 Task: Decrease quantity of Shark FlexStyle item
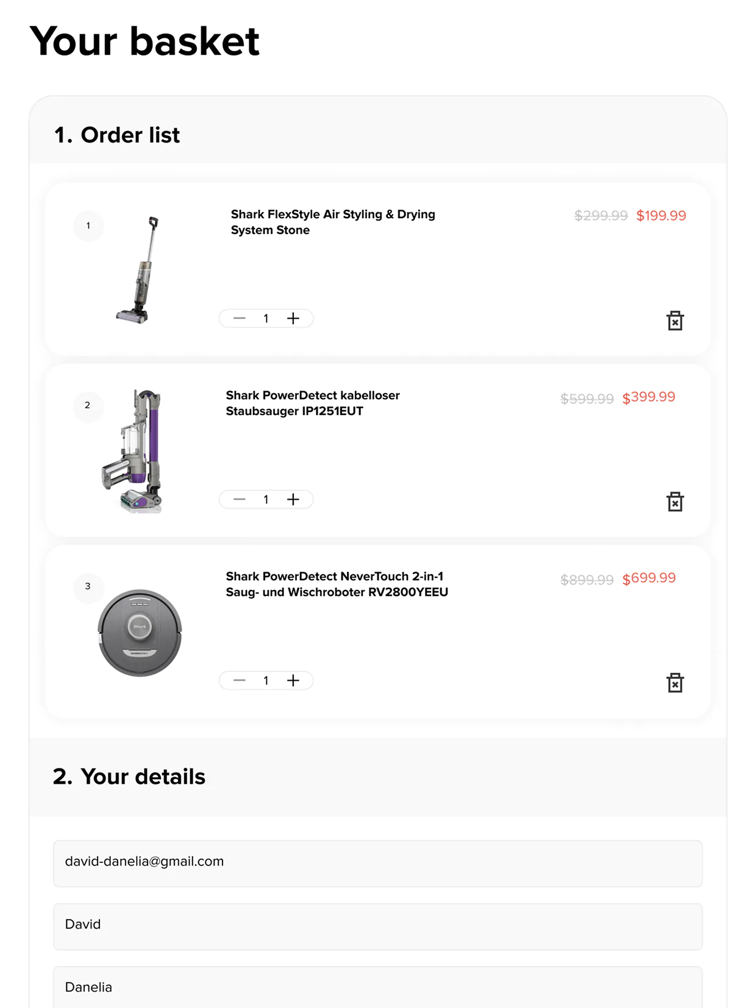(x=239, y=318)
